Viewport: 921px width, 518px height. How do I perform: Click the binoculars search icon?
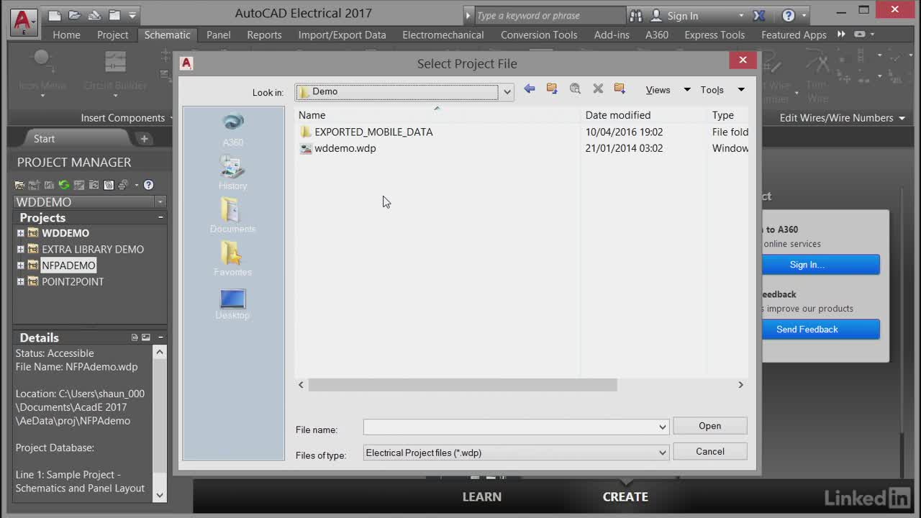coord(636,15)
